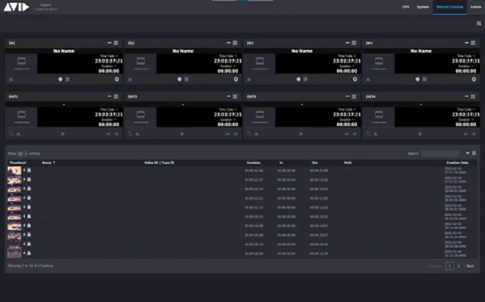This screenshot has width=485, height=302.
Task: Play the OUT1 channel
Action: (x=63, y=134)
